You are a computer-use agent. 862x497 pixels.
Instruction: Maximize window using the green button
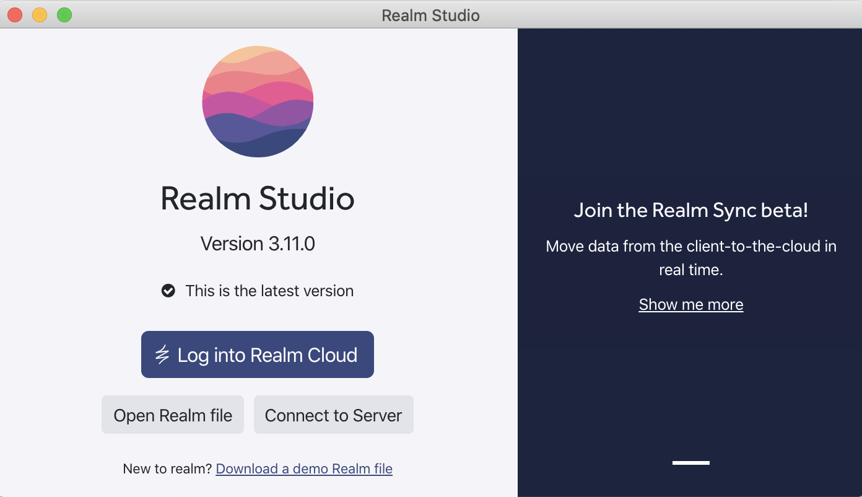64,15
